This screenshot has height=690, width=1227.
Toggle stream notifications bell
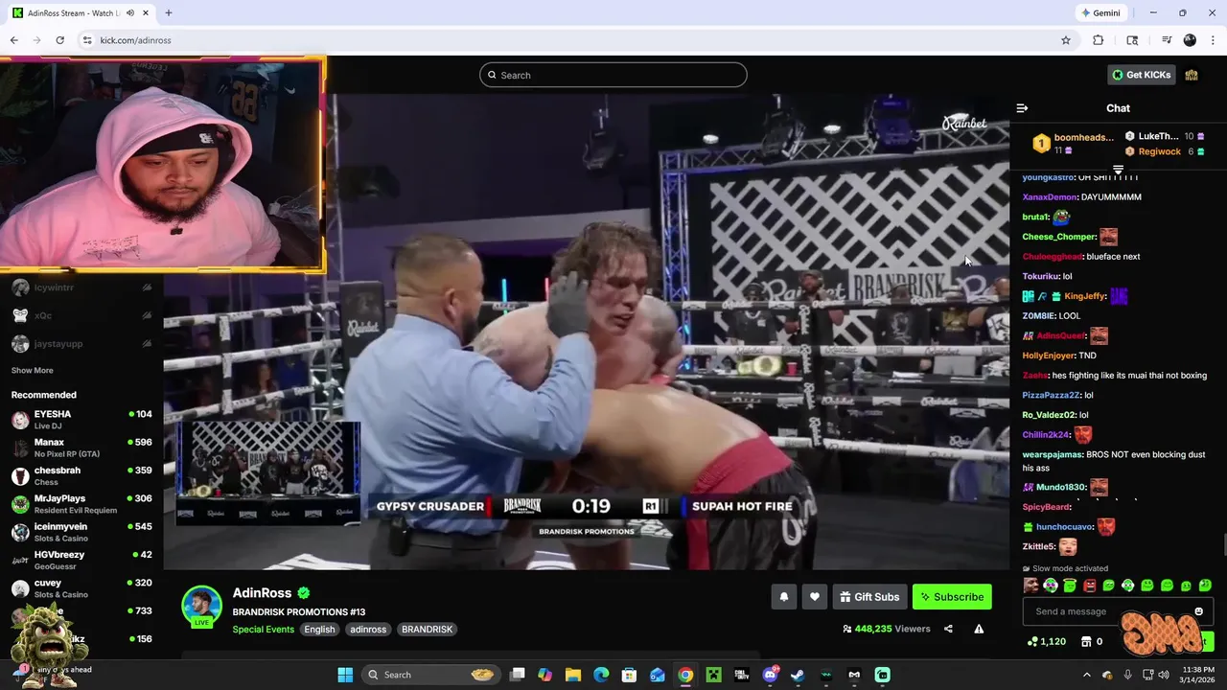(783, 597)
